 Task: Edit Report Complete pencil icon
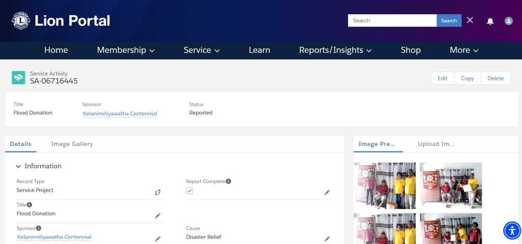click(x=327, y=192)
